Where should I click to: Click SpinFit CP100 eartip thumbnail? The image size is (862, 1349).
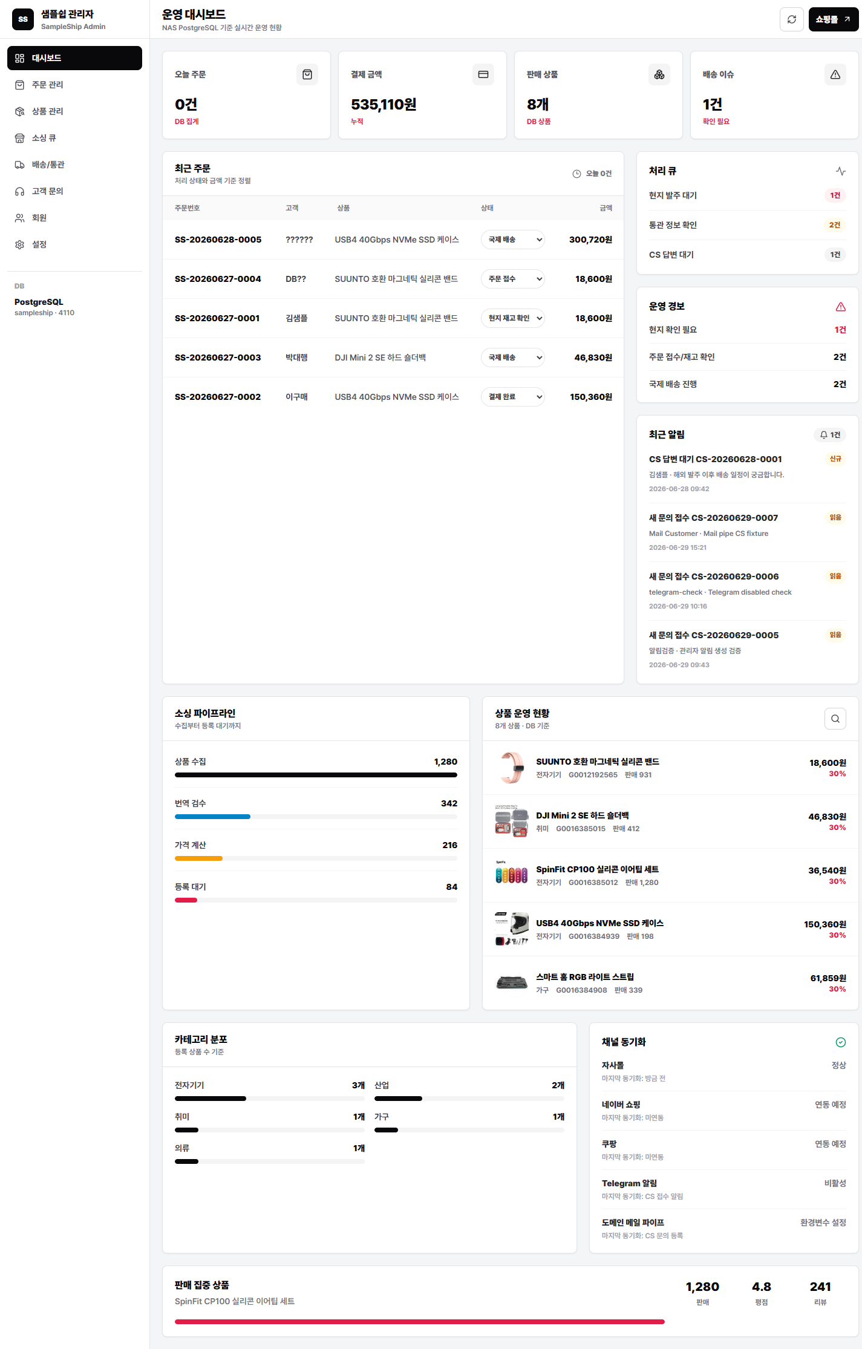pos(512,875)
